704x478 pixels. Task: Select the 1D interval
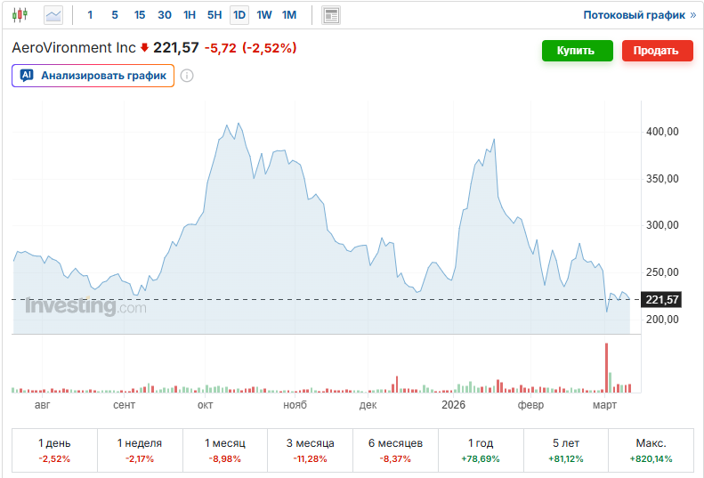(239, 15)
